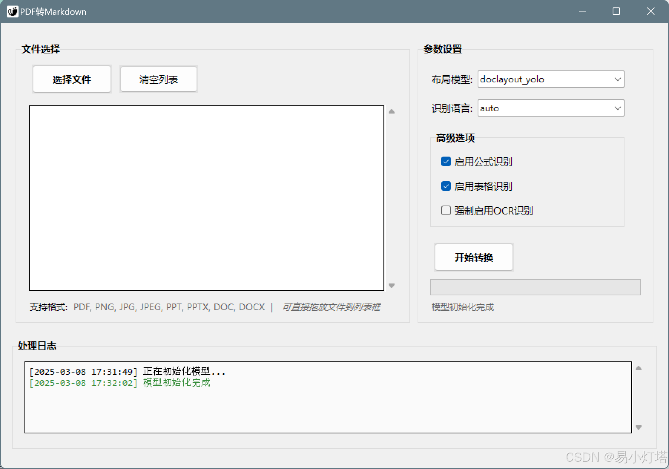Click the 清空列表 button
The image size is (669, 469).
tap(159, 79)
